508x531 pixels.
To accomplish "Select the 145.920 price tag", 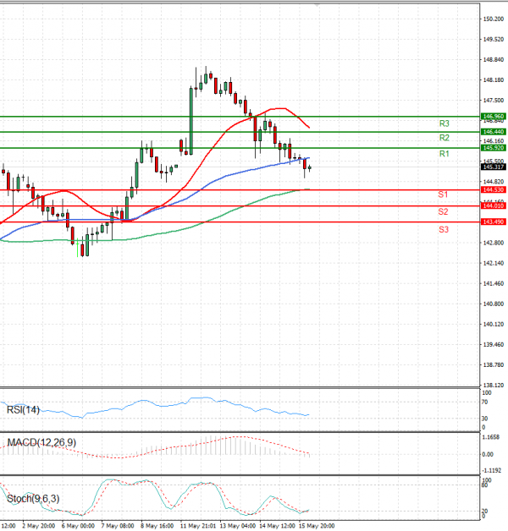I will click(494, 148).
